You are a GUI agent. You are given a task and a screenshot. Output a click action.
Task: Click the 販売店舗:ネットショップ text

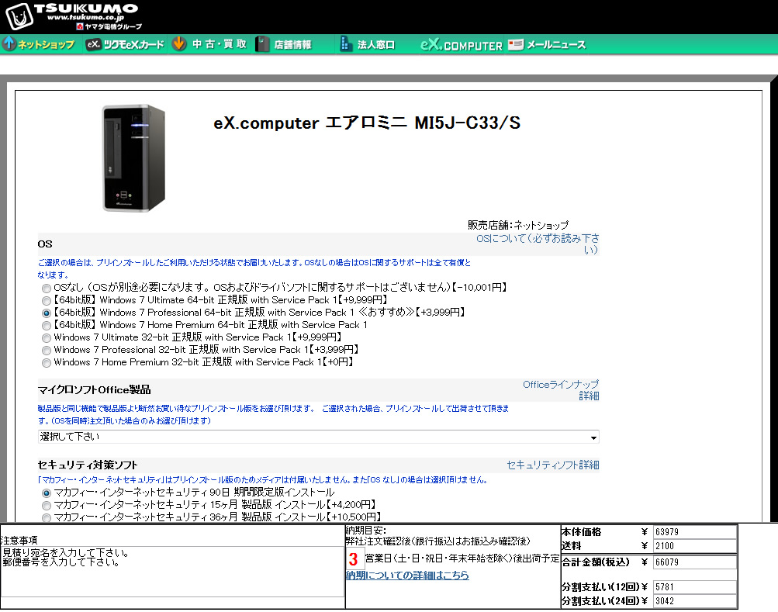coord(518,226)
